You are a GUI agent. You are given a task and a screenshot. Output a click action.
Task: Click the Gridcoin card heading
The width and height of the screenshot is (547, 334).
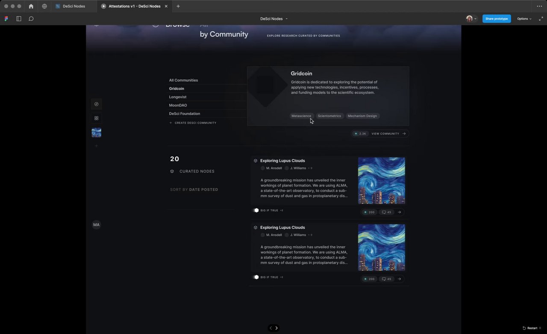click(x=301, y=74)
